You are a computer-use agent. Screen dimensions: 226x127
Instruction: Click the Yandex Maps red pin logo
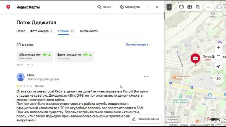pyautogui.click(x=8, y=7)
